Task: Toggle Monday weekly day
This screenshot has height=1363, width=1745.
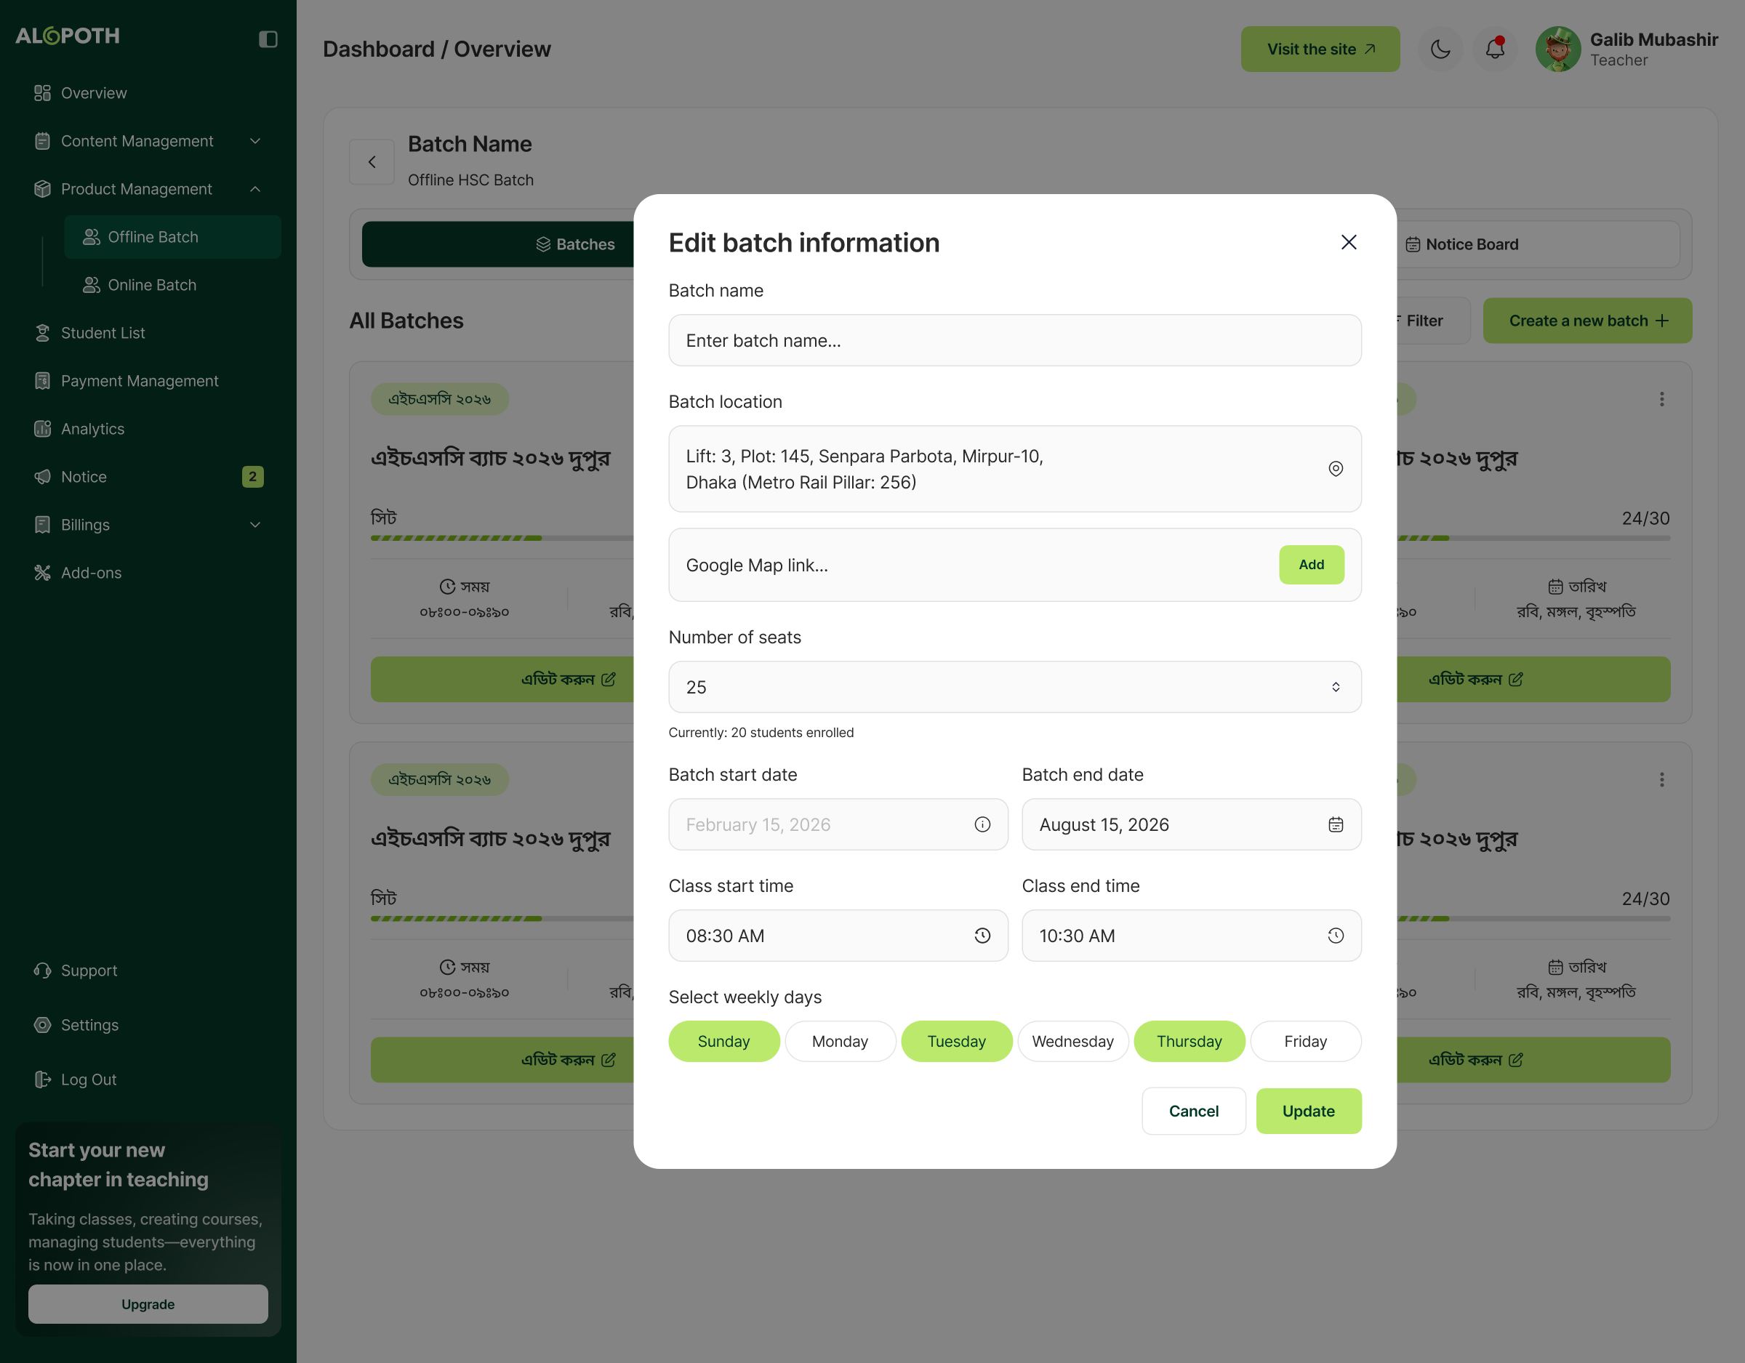Action: point(840,1041)
